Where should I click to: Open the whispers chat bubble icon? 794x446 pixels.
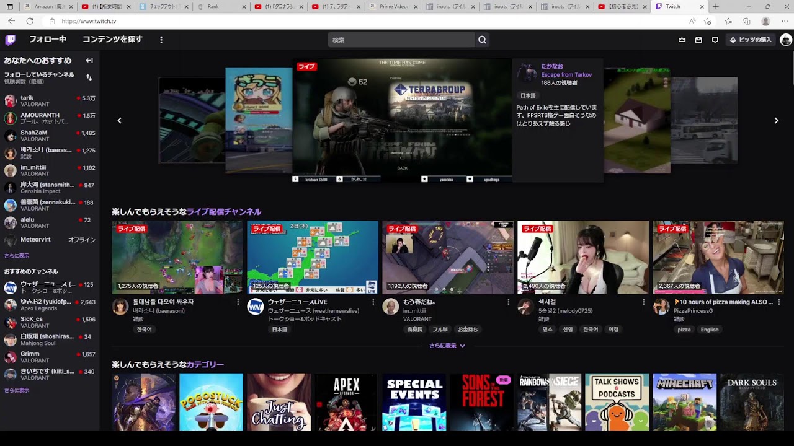(715, 40)
